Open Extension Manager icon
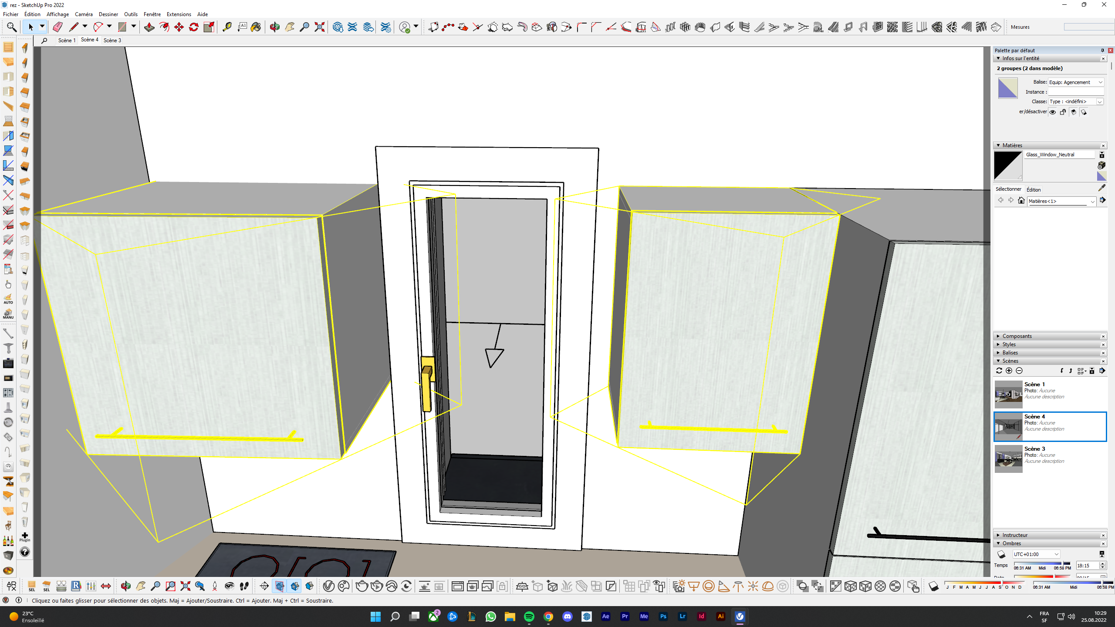The image size is (1115, 627). pos(386,27)
